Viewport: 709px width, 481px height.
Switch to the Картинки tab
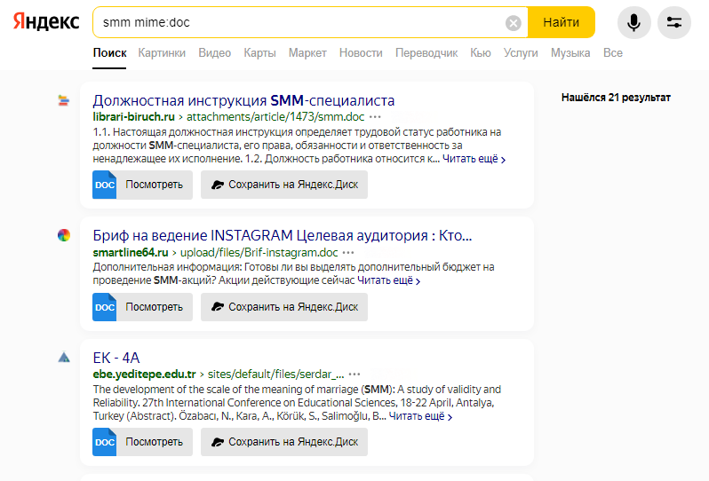[162, 53]
